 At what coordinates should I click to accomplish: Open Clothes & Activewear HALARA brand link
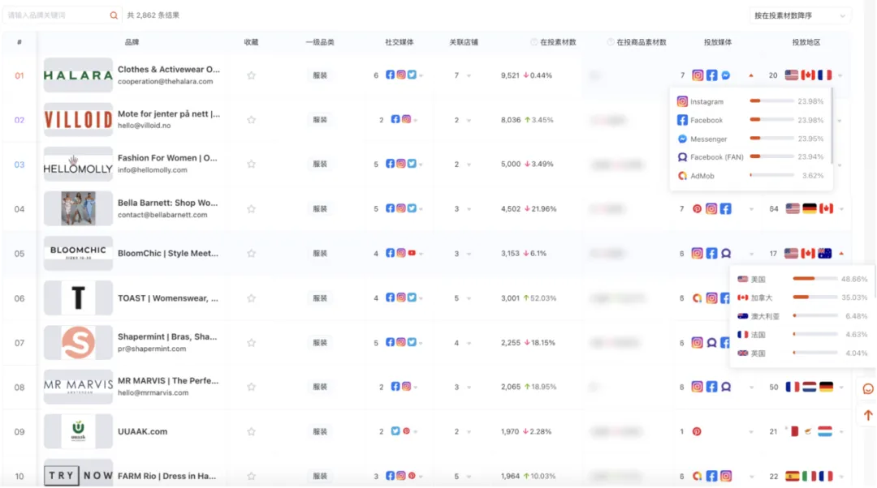168,69
